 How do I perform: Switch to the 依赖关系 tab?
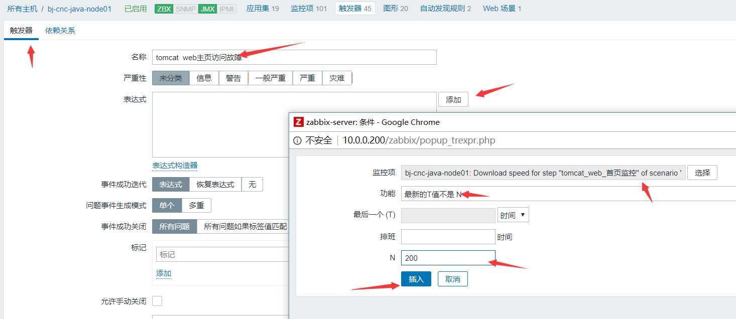click(60, 30)
